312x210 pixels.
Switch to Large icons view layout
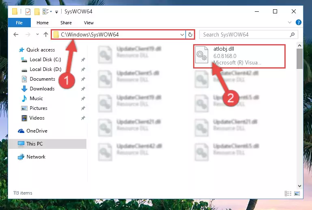(297, 193)
